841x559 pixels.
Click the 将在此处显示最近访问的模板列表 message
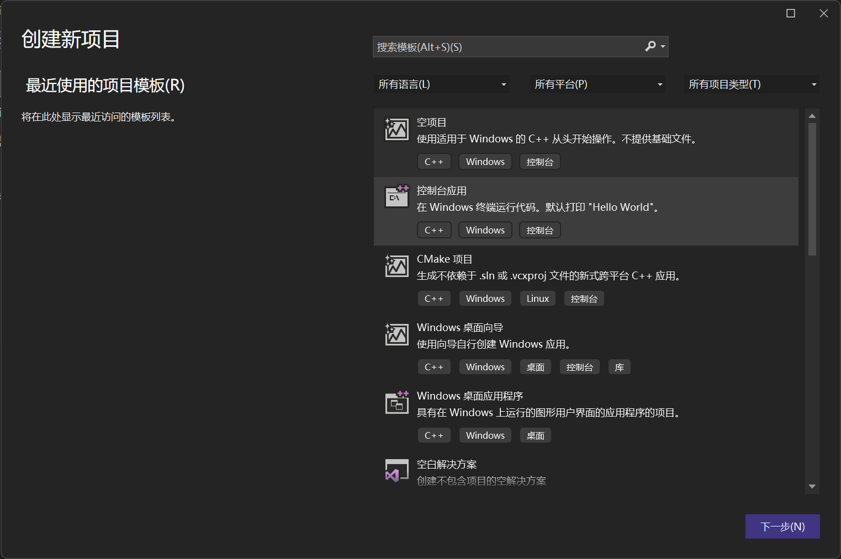99,117
